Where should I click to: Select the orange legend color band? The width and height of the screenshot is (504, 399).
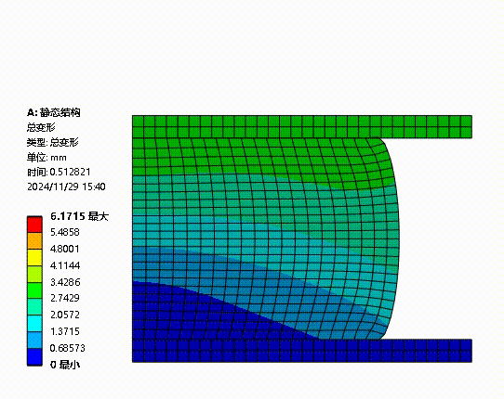click(34, 241)
